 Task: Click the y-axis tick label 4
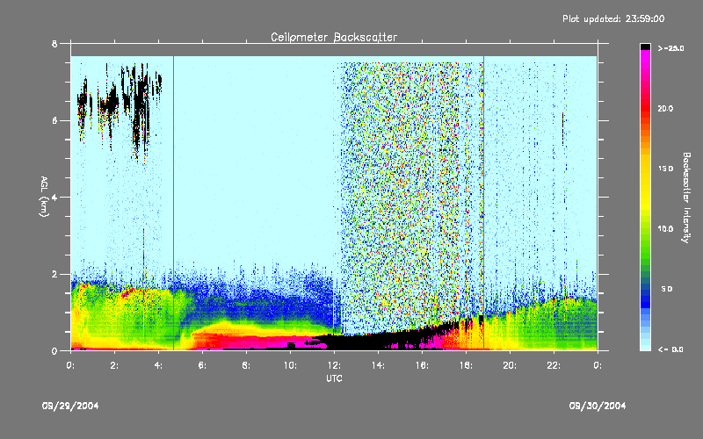(x=54, y=198)
